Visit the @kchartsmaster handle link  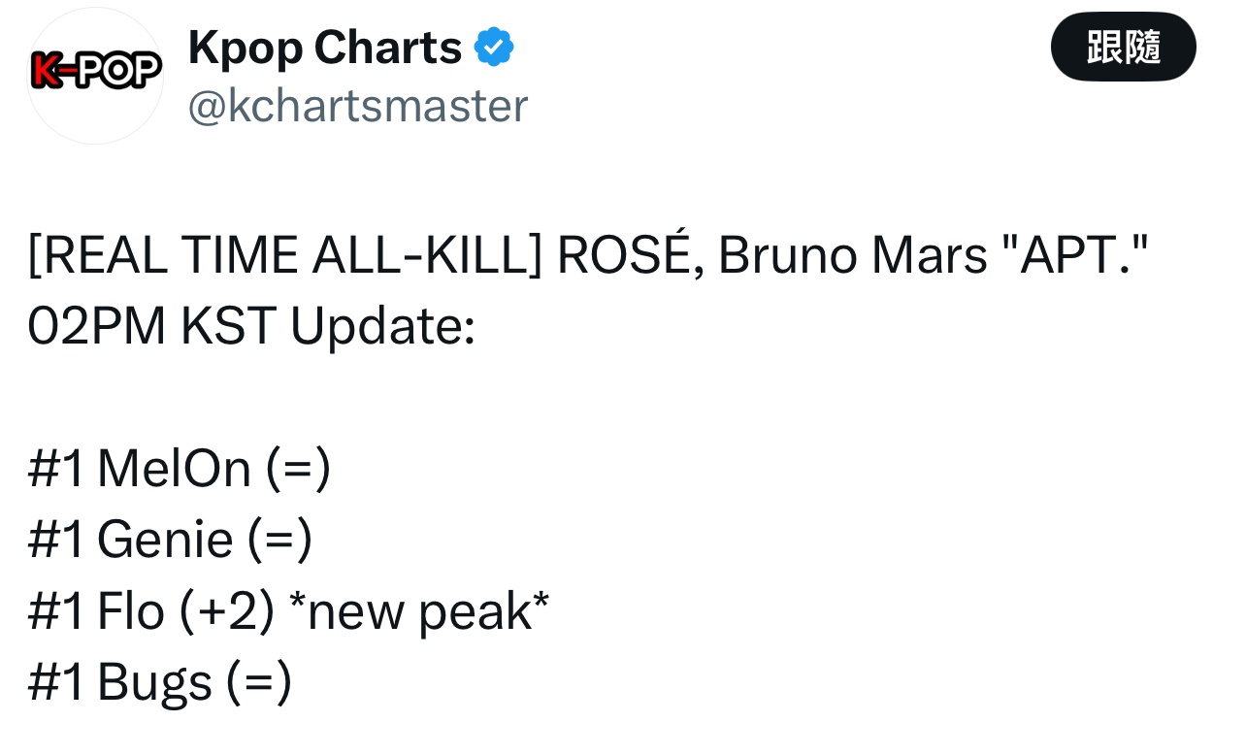tap(357, 106)
